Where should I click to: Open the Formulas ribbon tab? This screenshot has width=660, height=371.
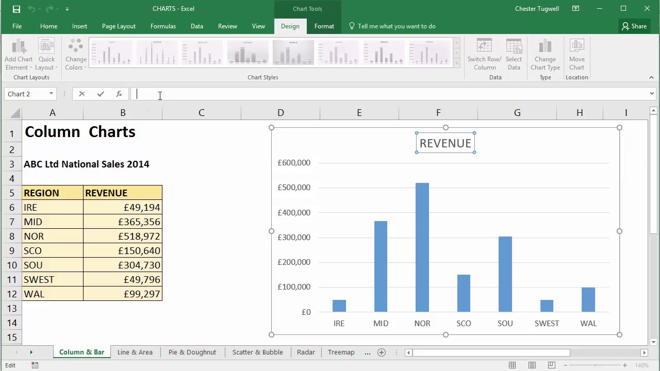coord(163,26)
